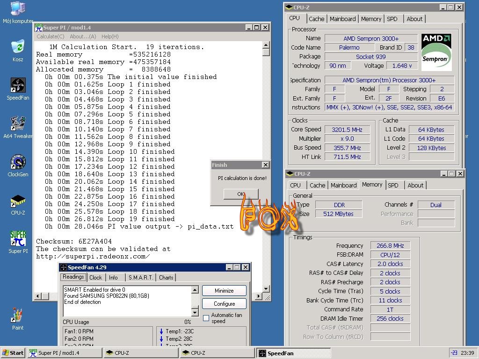
Task: Switch to Cache tab in upper CPU-Z
Action: pos(317,19)
